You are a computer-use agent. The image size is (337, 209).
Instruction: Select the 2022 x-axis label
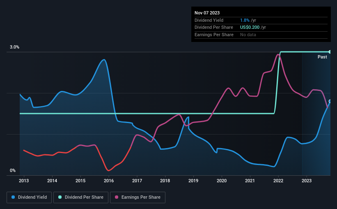tap(278, 181)
